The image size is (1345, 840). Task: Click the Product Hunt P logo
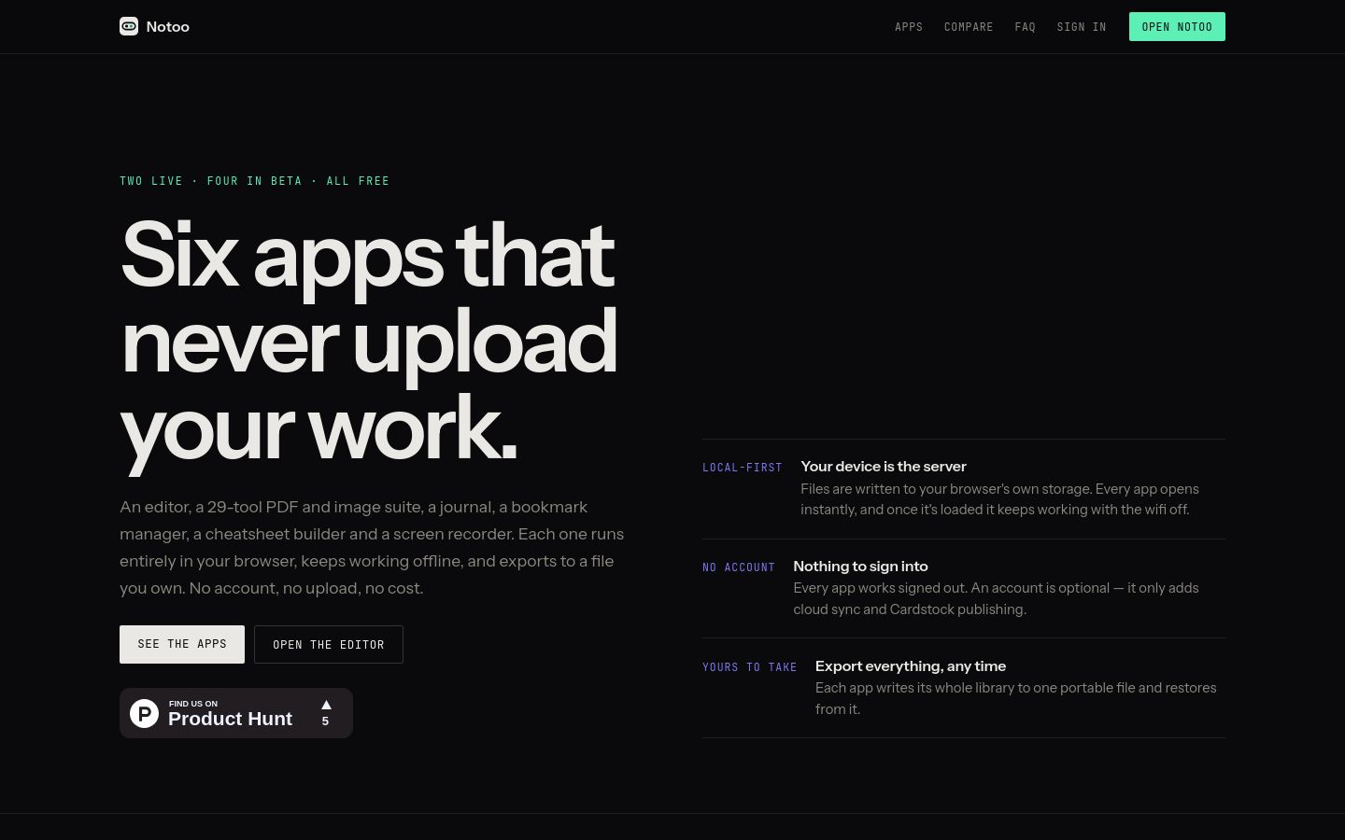144,713
